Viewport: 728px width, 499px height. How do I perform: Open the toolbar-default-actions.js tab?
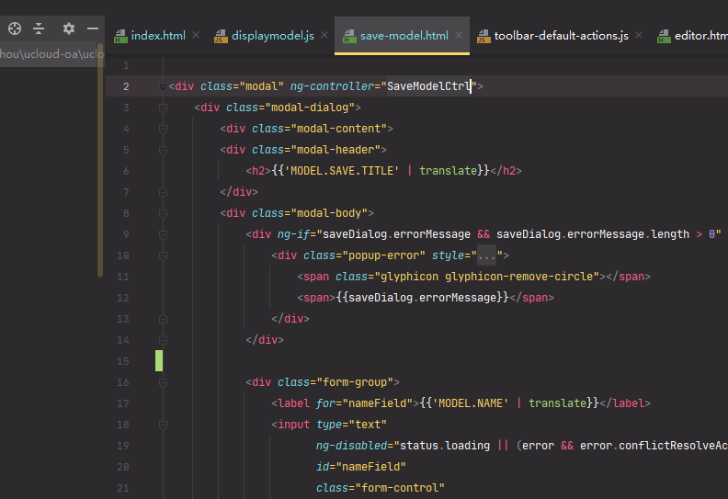[561, 35]
